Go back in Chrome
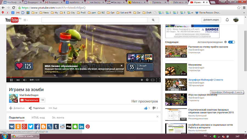The width and height of the screenshot is (247, 139). 3,8
